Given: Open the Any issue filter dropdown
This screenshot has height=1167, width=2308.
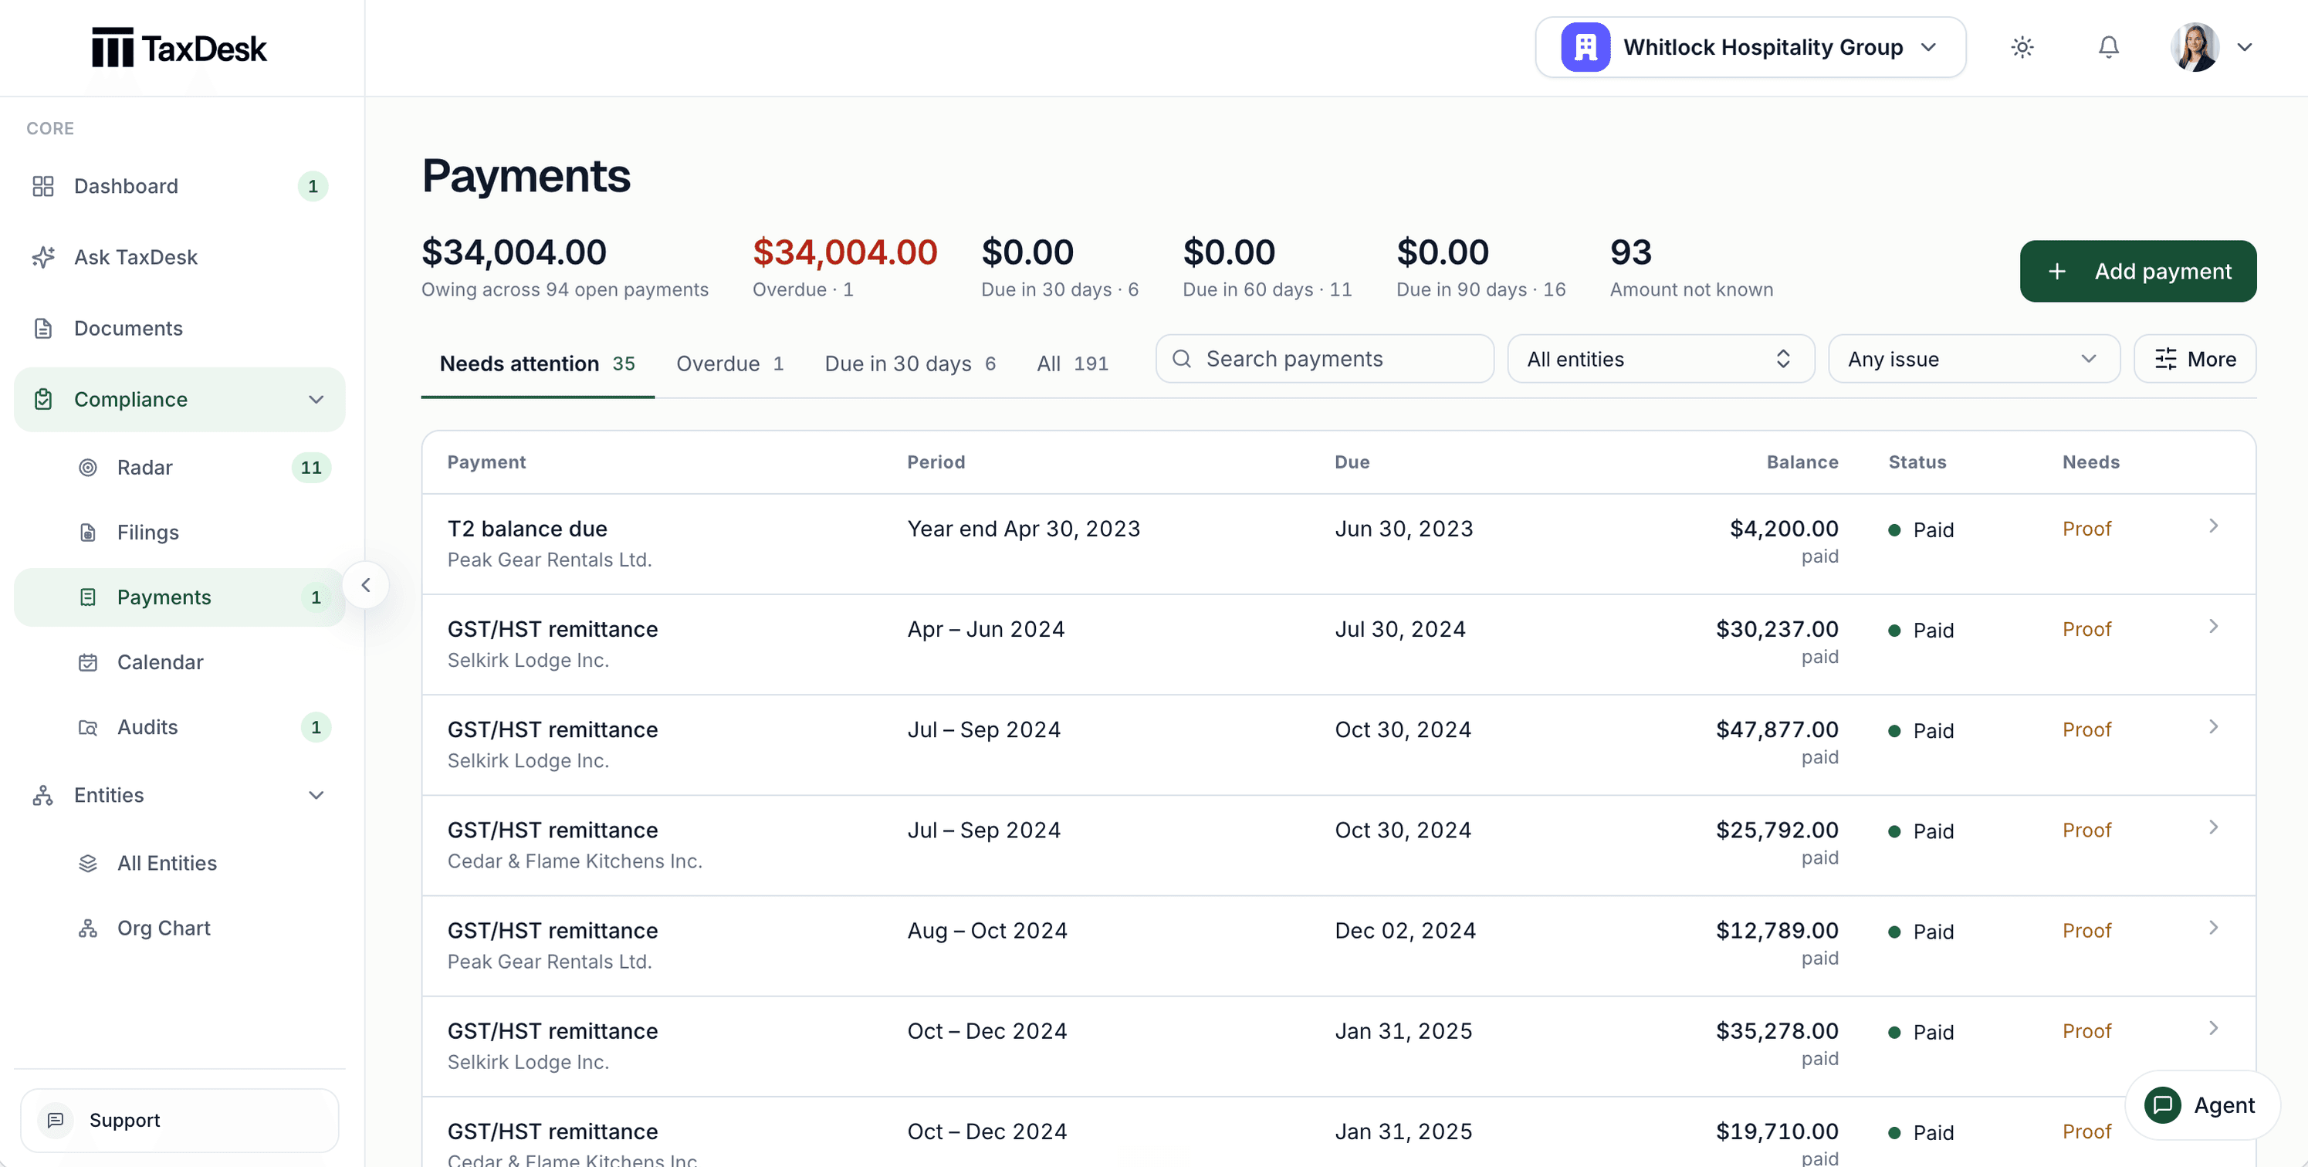Looking at the screenshot, I should [1974, 359].
